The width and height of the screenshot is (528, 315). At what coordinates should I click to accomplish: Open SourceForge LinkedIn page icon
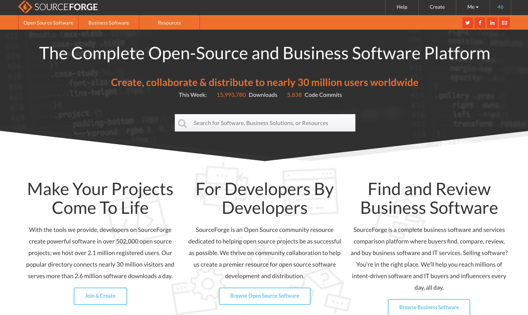point(492,23)
